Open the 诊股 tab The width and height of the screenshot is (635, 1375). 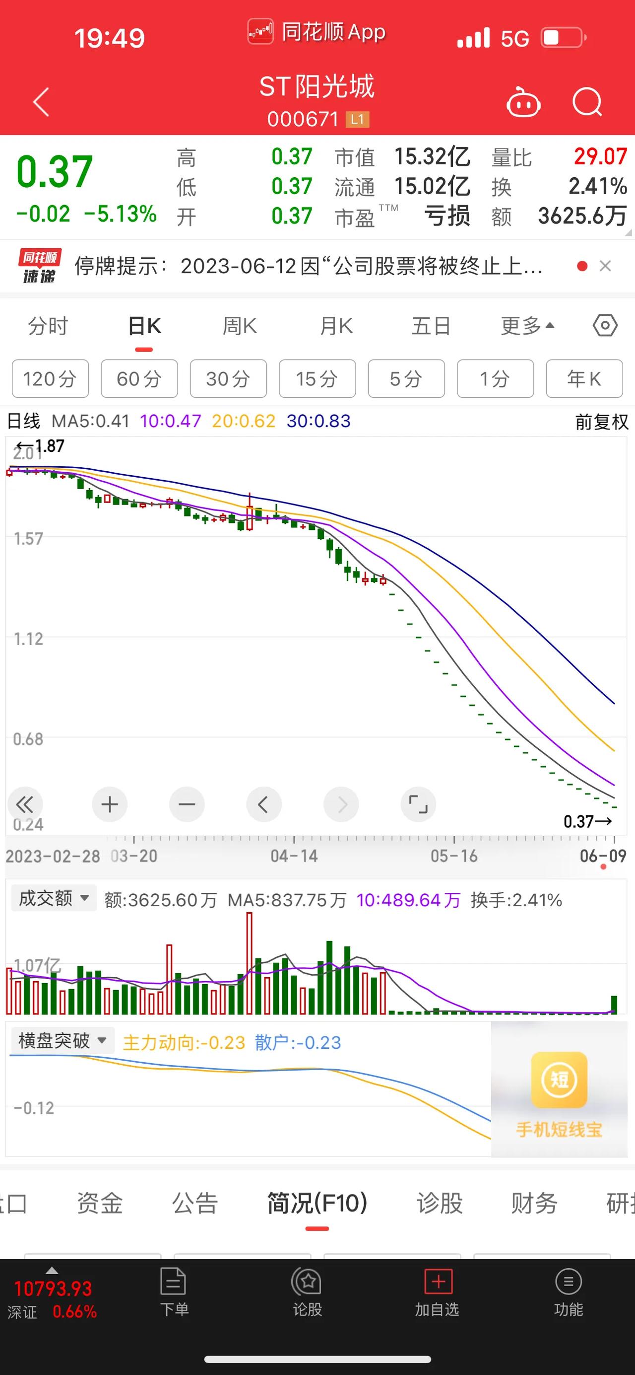440,1204
